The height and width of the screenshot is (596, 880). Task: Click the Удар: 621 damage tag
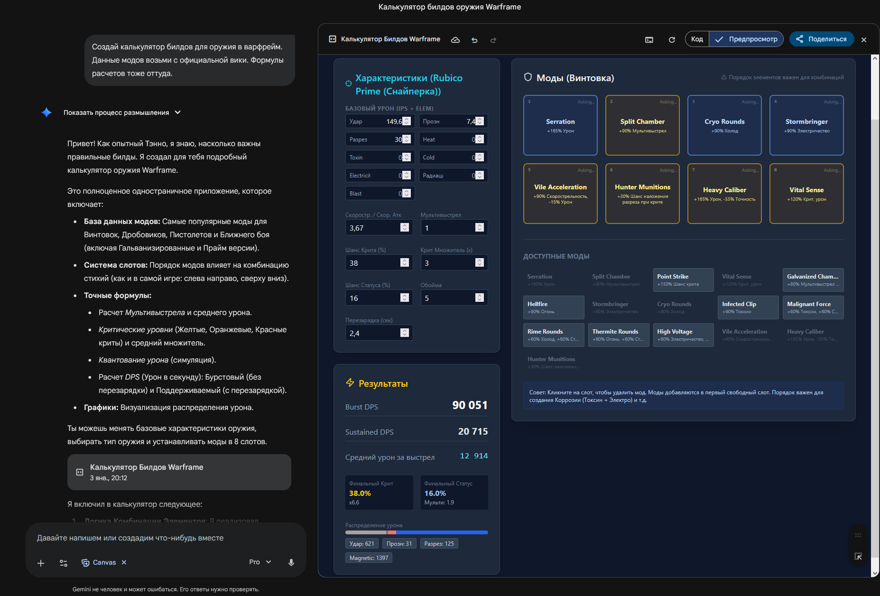pos(362,544)
